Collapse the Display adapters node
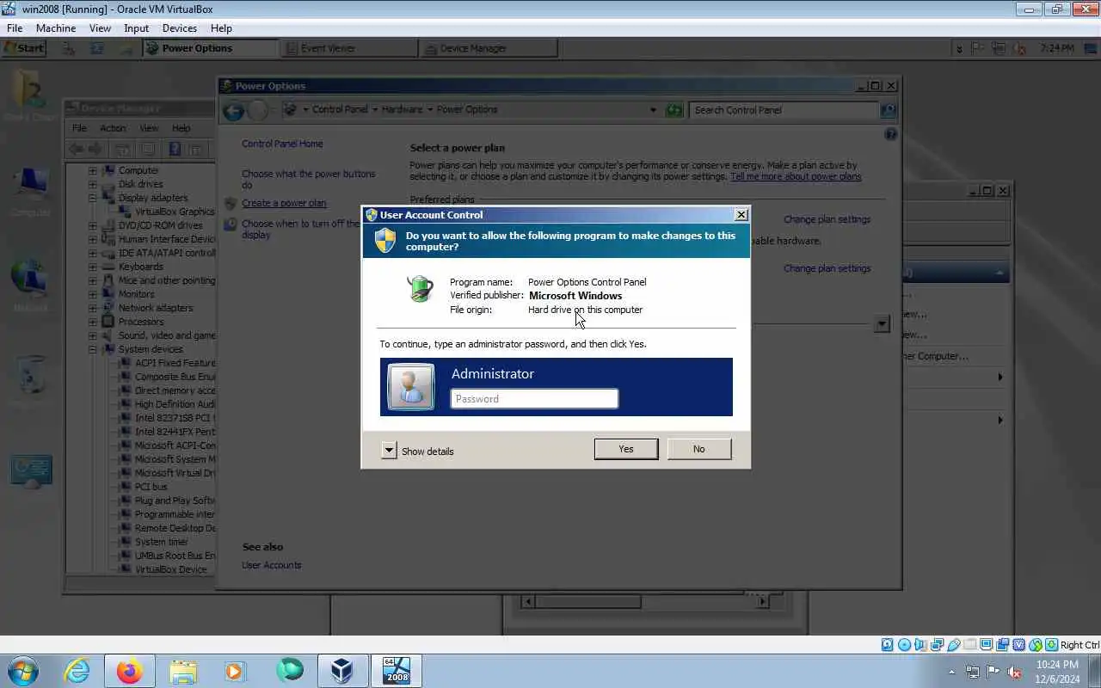This screenshot has height=688, width=1101. pyautogui.click(x=93, y=198)
